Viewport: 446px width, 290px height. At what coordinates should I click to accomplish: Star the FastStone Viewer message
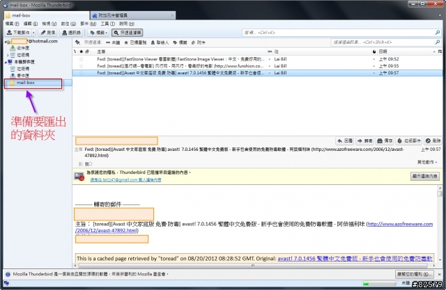click(x=82, y=59)
